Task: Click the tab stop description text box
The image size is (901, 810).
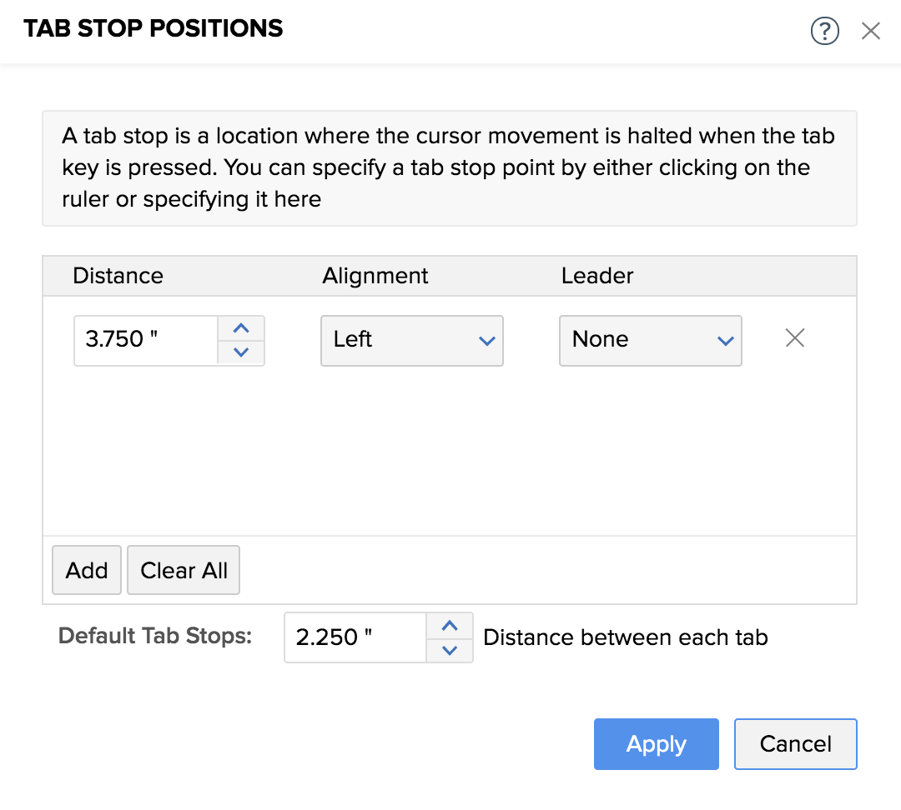Action: 449,167
